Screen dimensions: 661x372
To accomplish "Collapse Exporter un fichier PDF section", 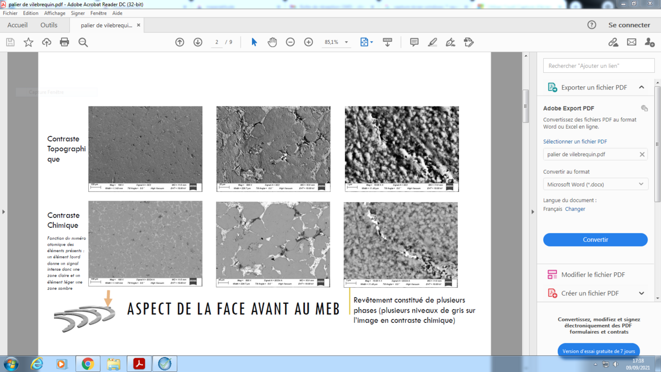I will click(641, 87).
